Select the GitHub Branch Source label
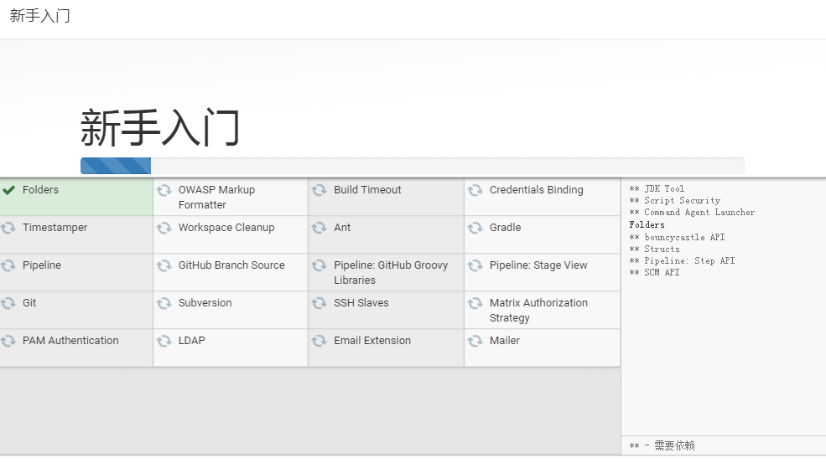The height and width of the screenshot is (463, 826). pyautogui.click(x=231, y=265)
